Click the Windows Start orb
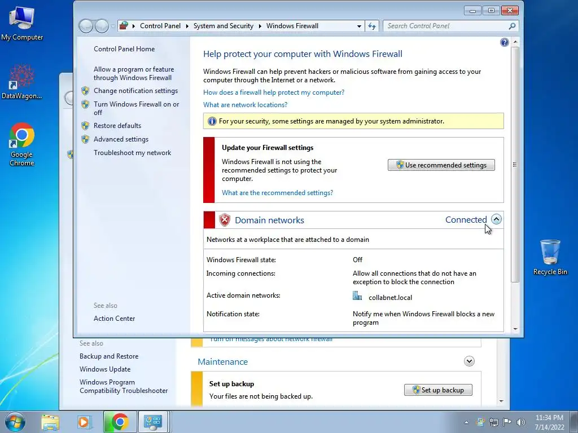 pyautogui.click(x=15, y=422)
